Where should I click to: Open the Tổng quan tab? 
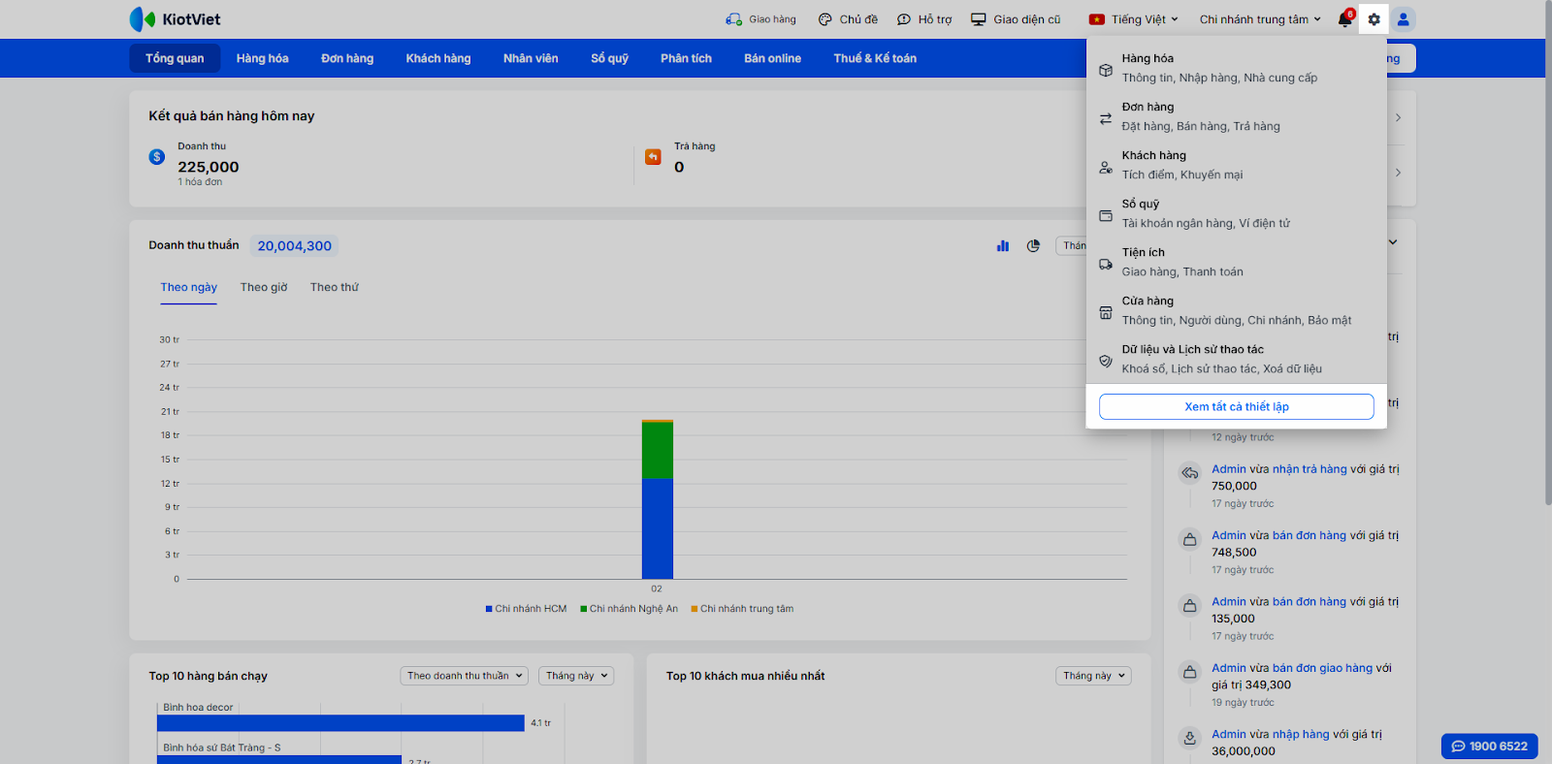pos(175,58)
